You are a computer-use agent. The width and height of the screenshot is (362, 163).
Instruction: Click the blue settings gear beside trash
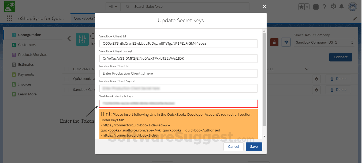286,42
